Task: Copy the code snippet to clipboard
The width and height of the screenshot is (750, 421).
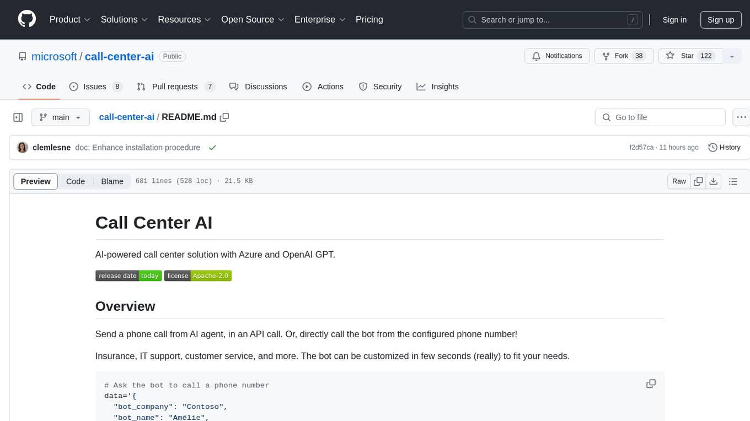Action: pyautogui.click(x=651, y=384)
